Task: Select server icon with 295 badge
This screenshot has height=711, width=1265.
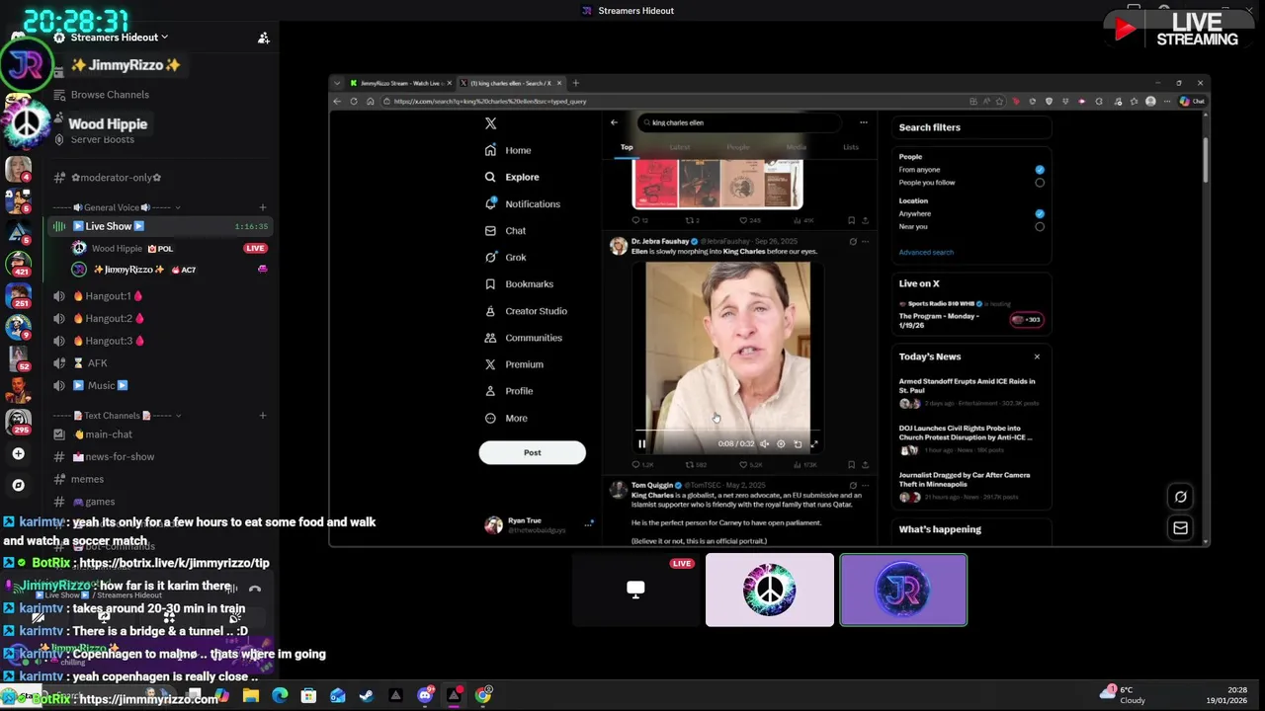Action: [18, 422]
